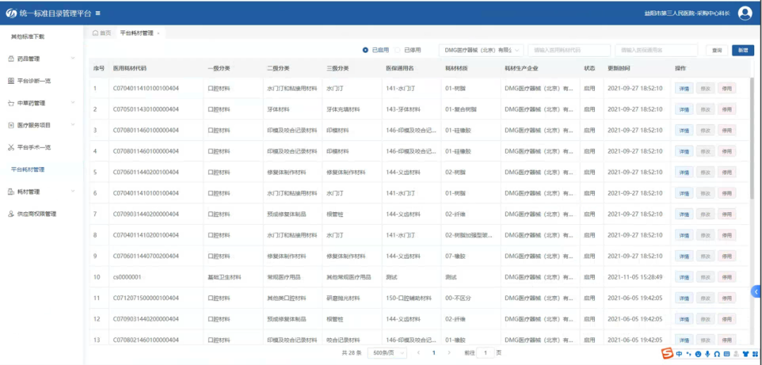Image resolution: width=762 pixels, height=365 pixels.
Task: Toggle the sidebar with the hamburger icon
Action: coord(98,13)
